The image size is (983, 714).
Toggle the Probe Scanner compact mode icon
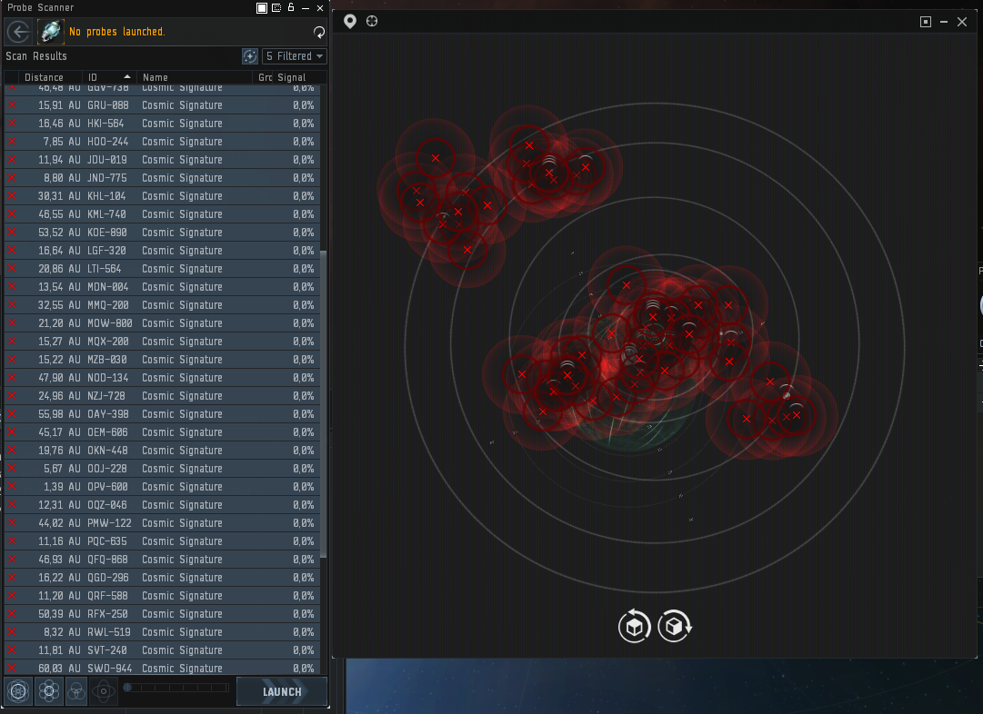[276, 7]
